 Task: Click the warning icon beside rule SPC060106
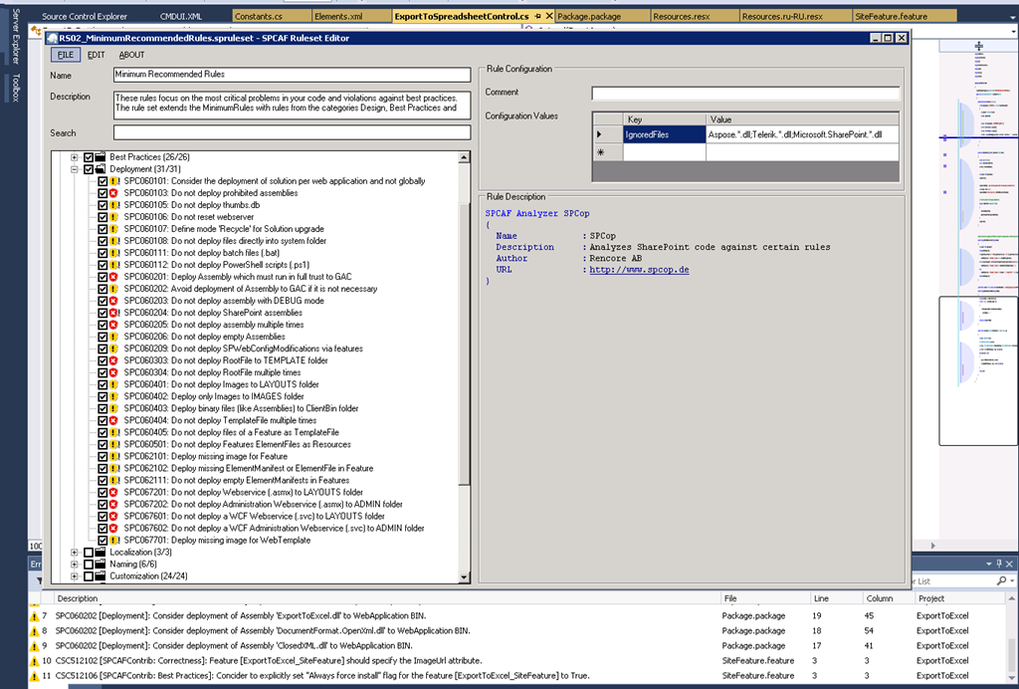pyautogui.click(x=114, y=217)
